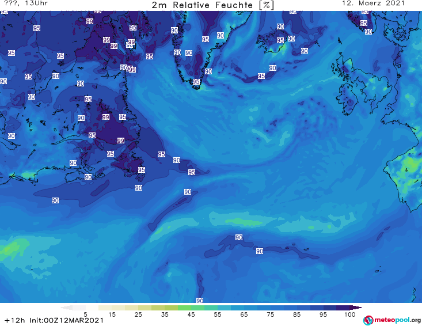
Task: Click the colorbar tick label '85'
Action: (x=296, y=314)
